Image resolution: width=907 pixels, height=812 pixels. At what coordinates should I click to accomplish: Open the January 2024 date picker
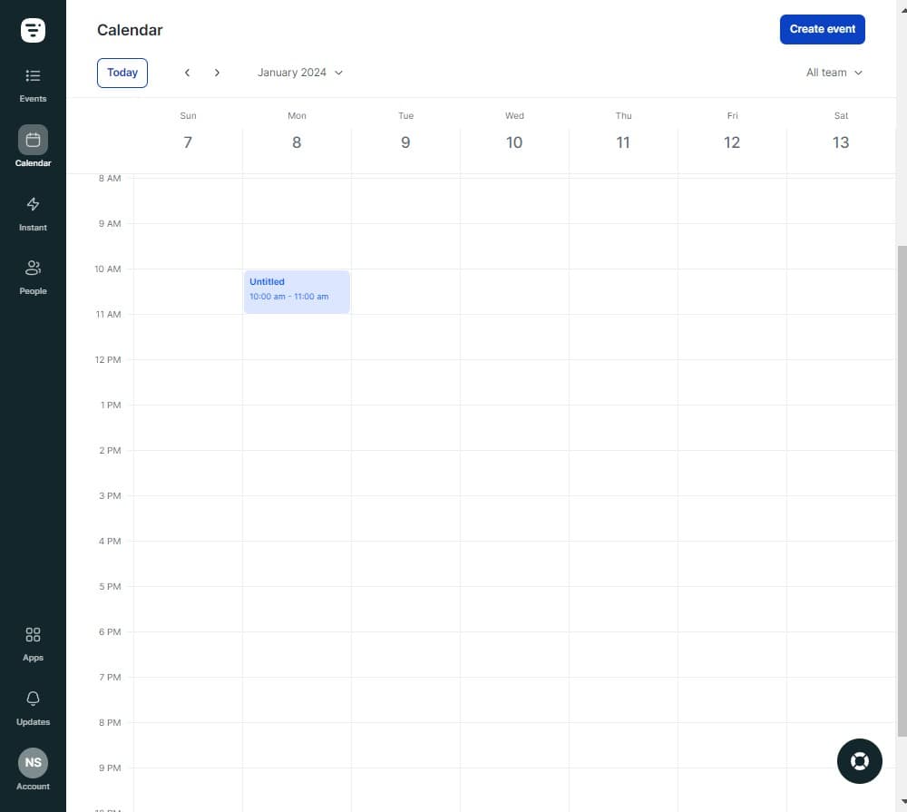[292, 73]
